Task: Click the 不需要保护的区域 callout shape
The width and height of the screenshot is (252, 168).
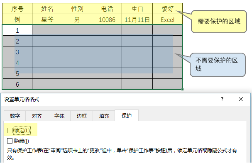Action: coord(218,65)
